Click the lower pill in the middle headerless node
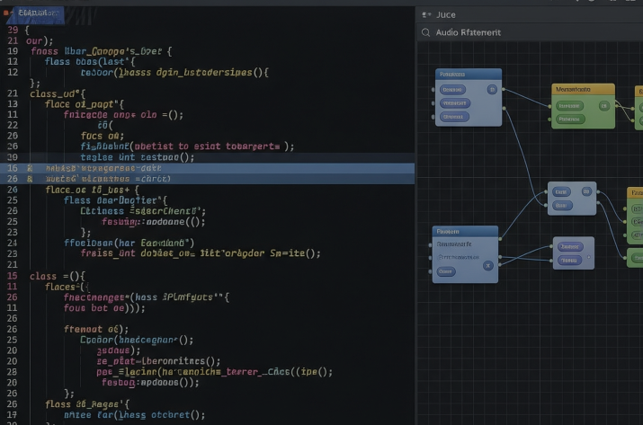The image size is (643, 425). click(x=561, y=206)
